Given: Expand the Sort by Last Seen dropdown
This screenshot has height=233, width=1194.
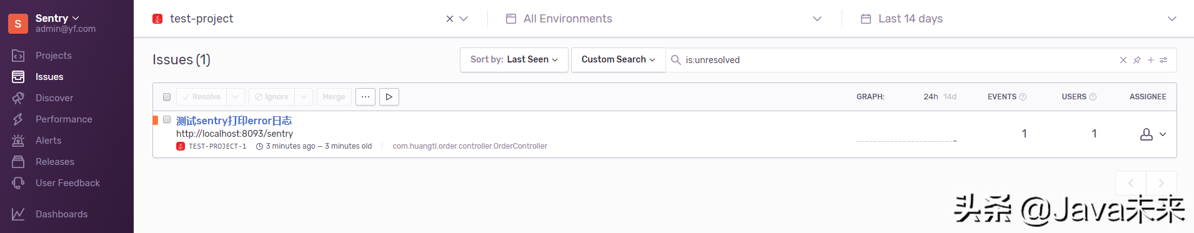Looking at the screenshot, I should click(514, 60).
